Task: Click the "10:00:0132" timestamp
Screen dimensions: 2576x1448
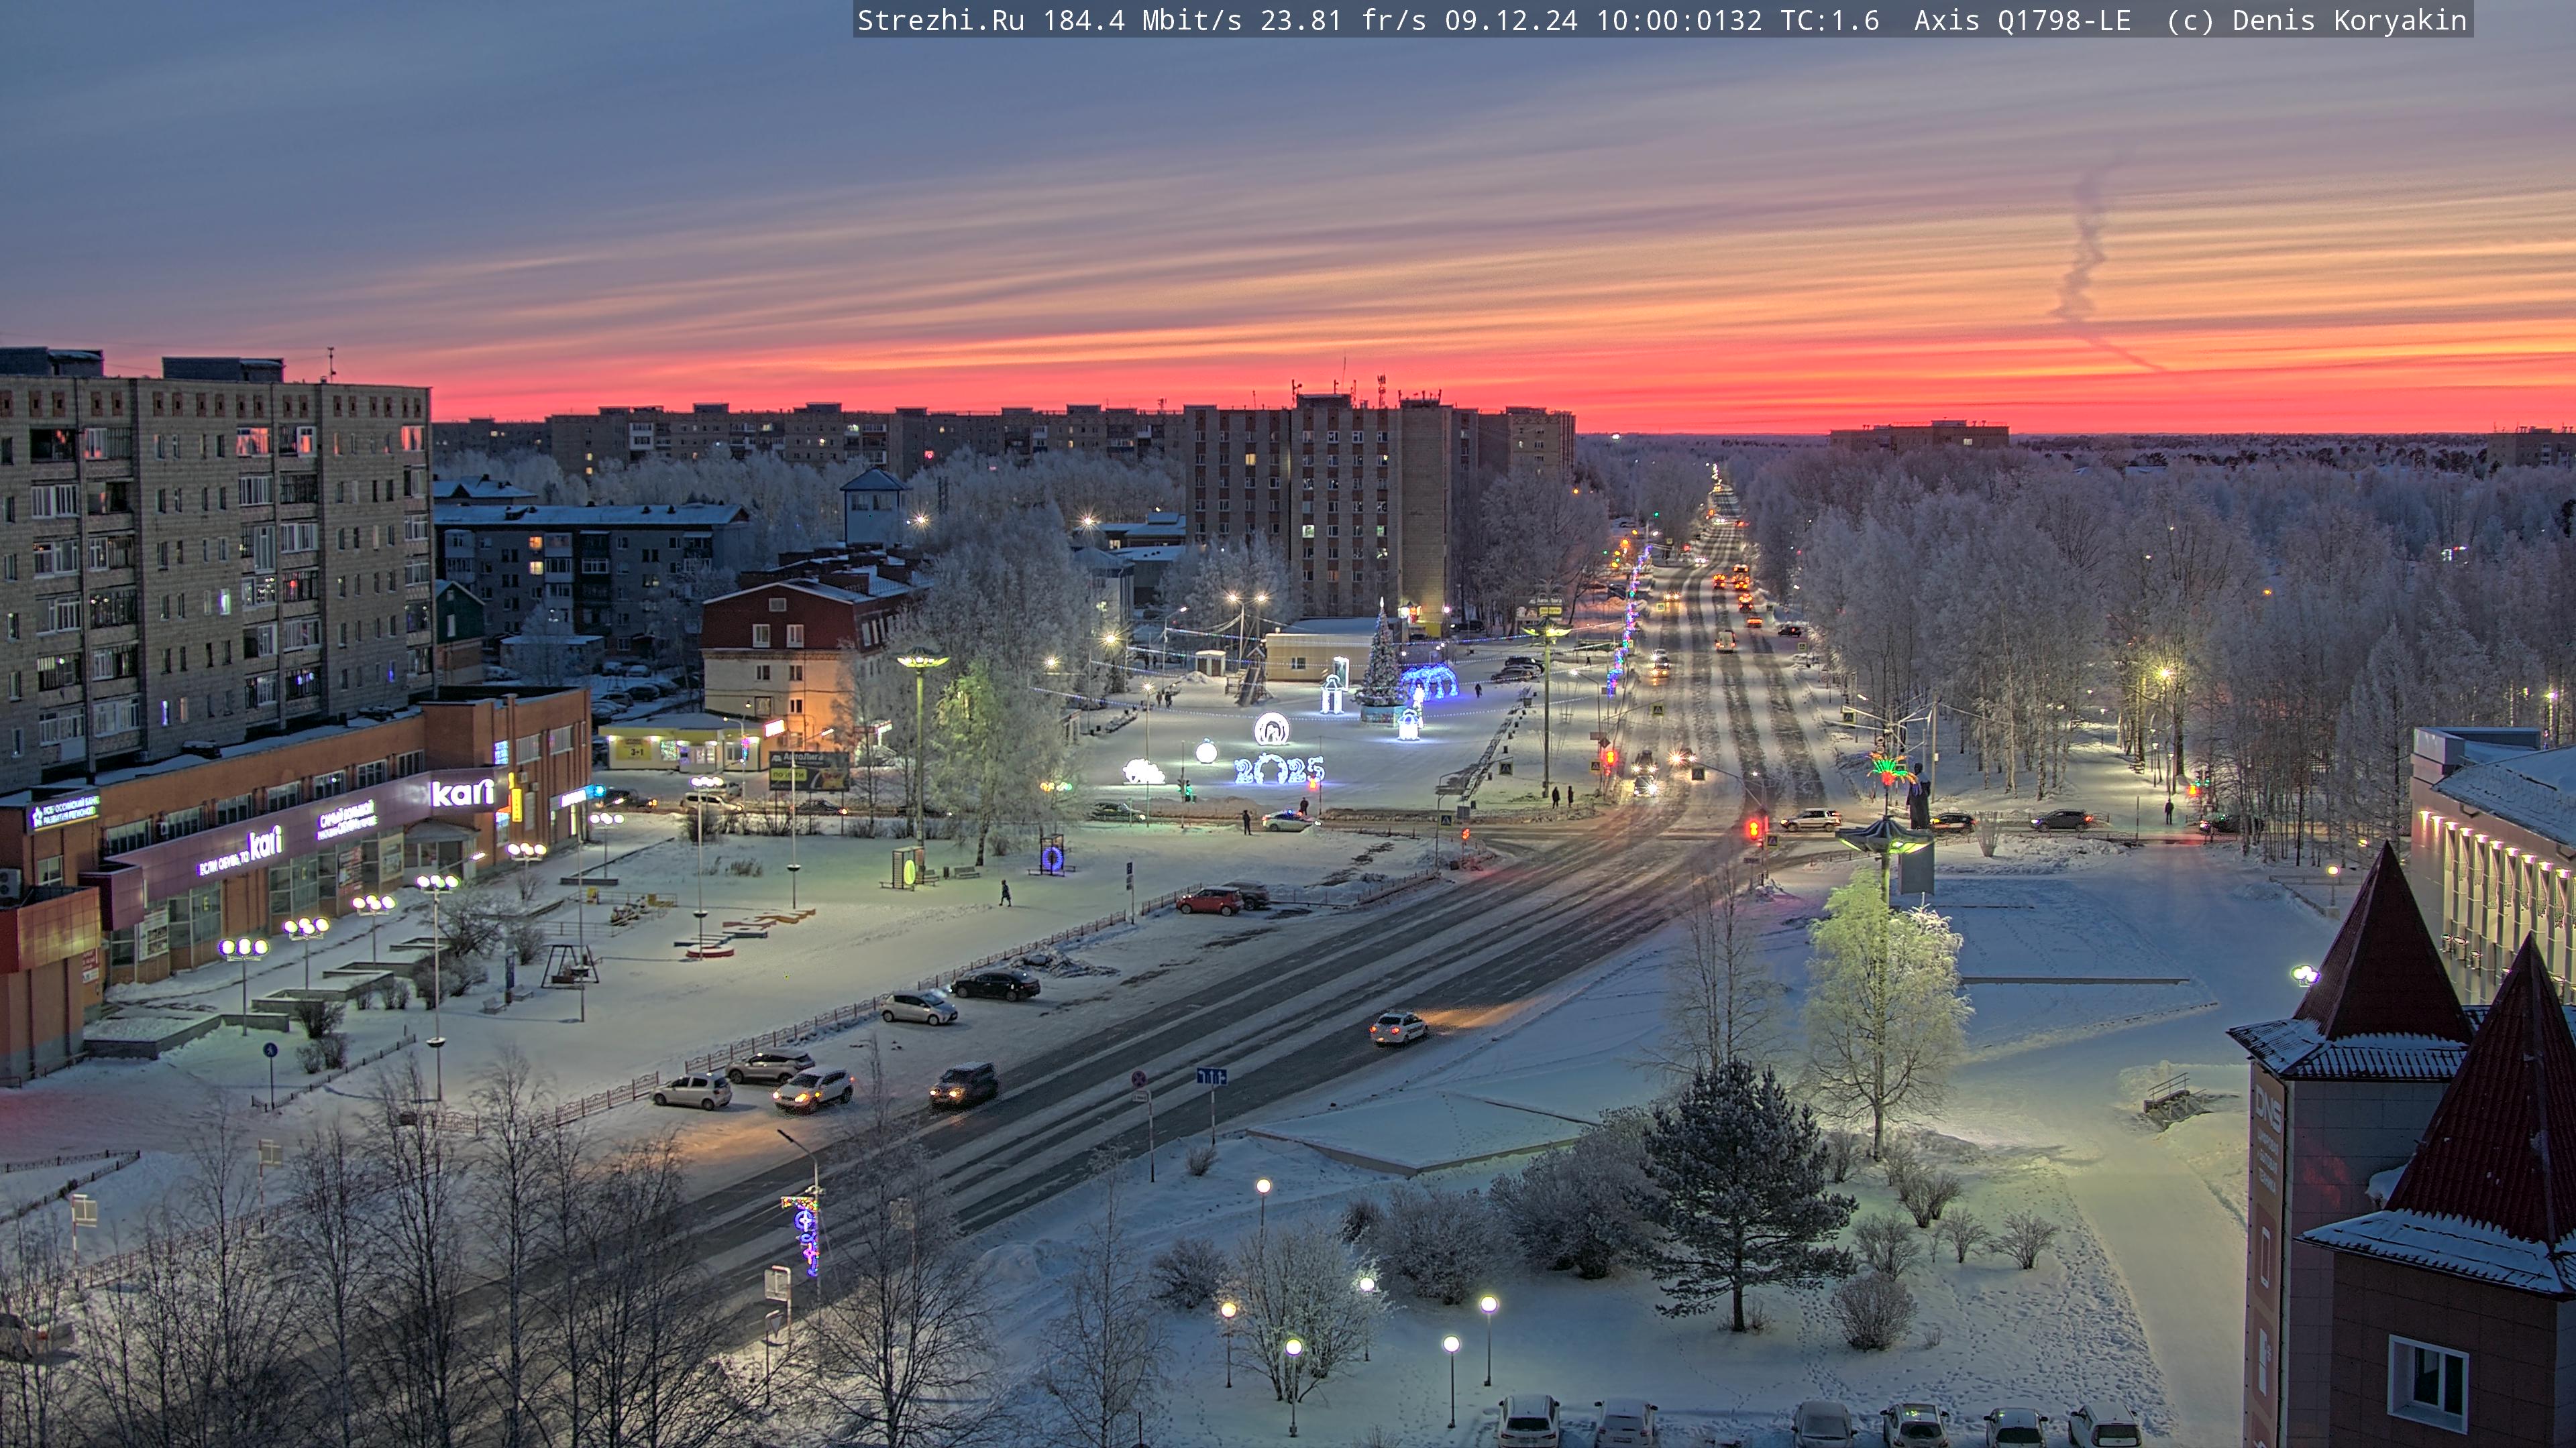Action: click(x=1679, y=21)
